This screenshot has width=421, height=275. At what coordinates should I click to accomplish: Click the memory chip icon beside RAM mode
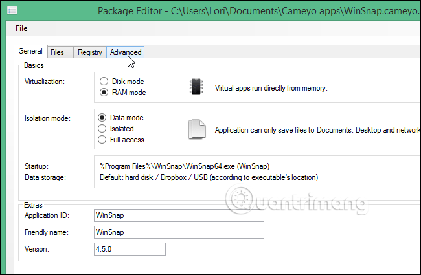tap(196, 87)
